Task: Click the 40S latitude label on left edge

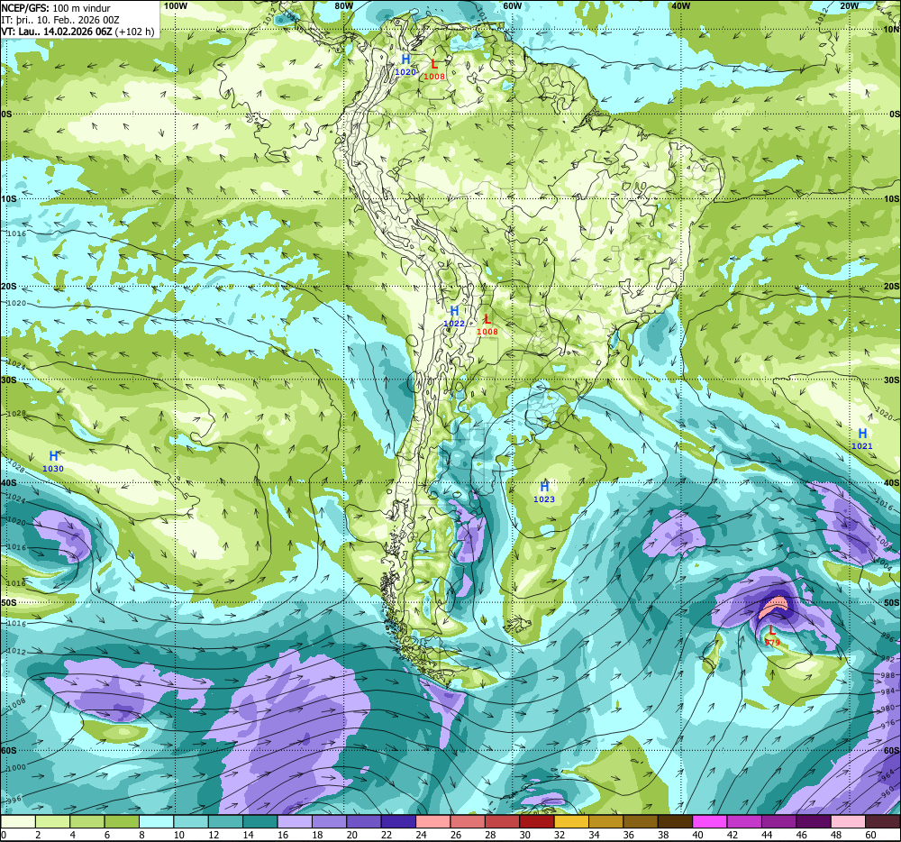Action: [9, 483]
